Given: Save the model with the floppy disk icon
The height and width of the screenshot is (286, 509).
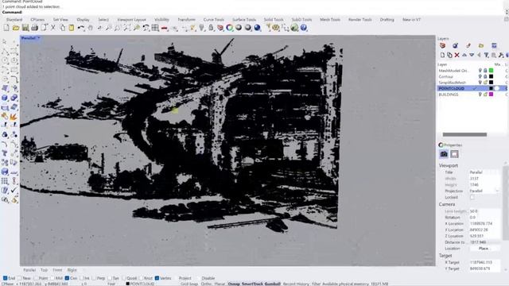Looking at the screenshot, I should coord(25,29).
